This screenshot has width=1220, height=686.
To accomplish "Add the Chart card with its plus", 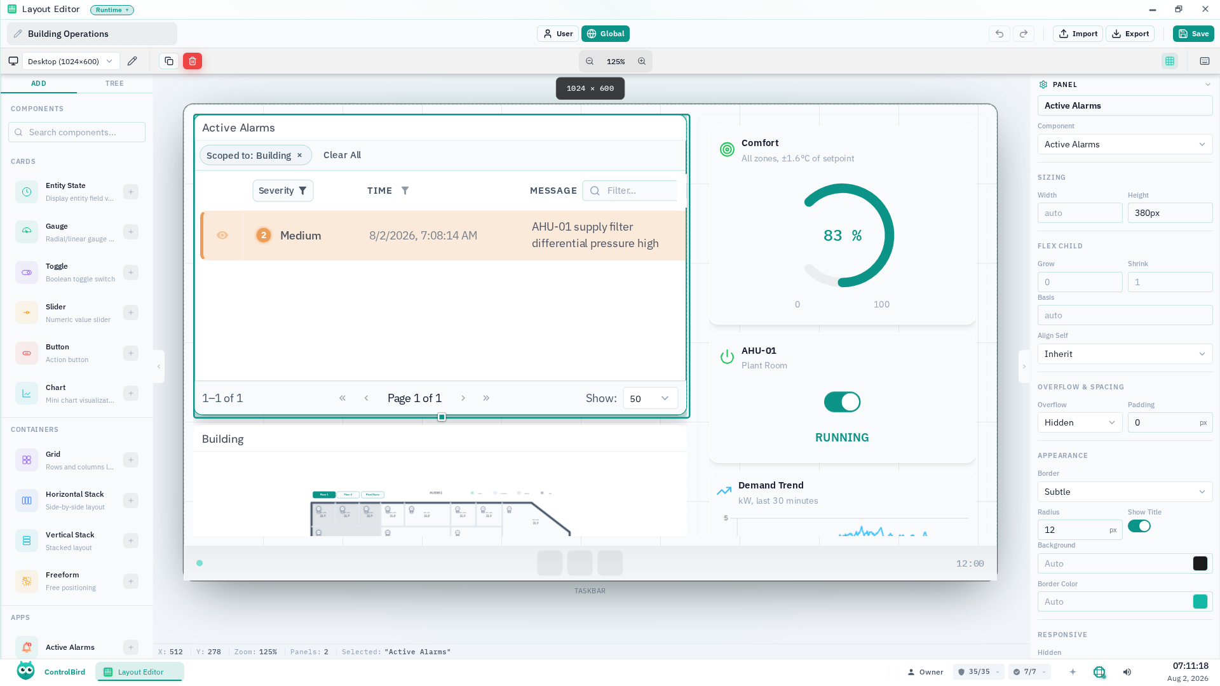I will click(x=131, y=393).
